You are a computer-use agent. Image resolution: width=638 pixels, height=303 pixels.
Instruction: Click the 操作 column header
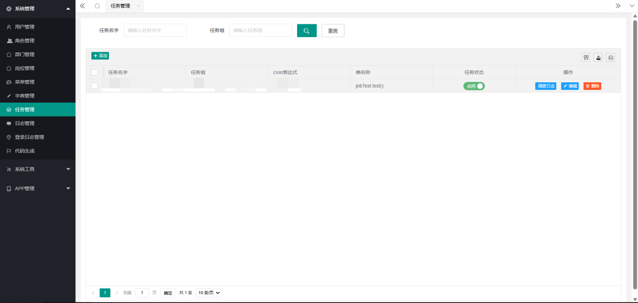568,72
